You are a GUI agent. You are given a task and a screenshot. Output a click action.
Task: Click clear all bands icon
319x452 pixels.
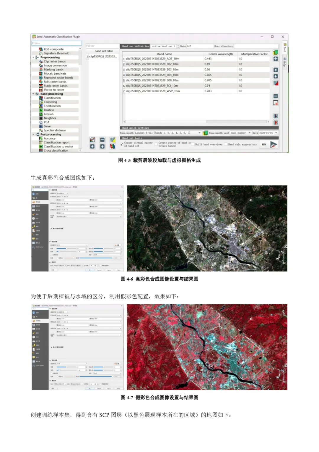coord(276,103)
